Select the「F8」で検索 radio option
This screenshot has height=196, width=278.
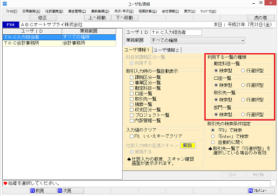[x=213, y=130]
